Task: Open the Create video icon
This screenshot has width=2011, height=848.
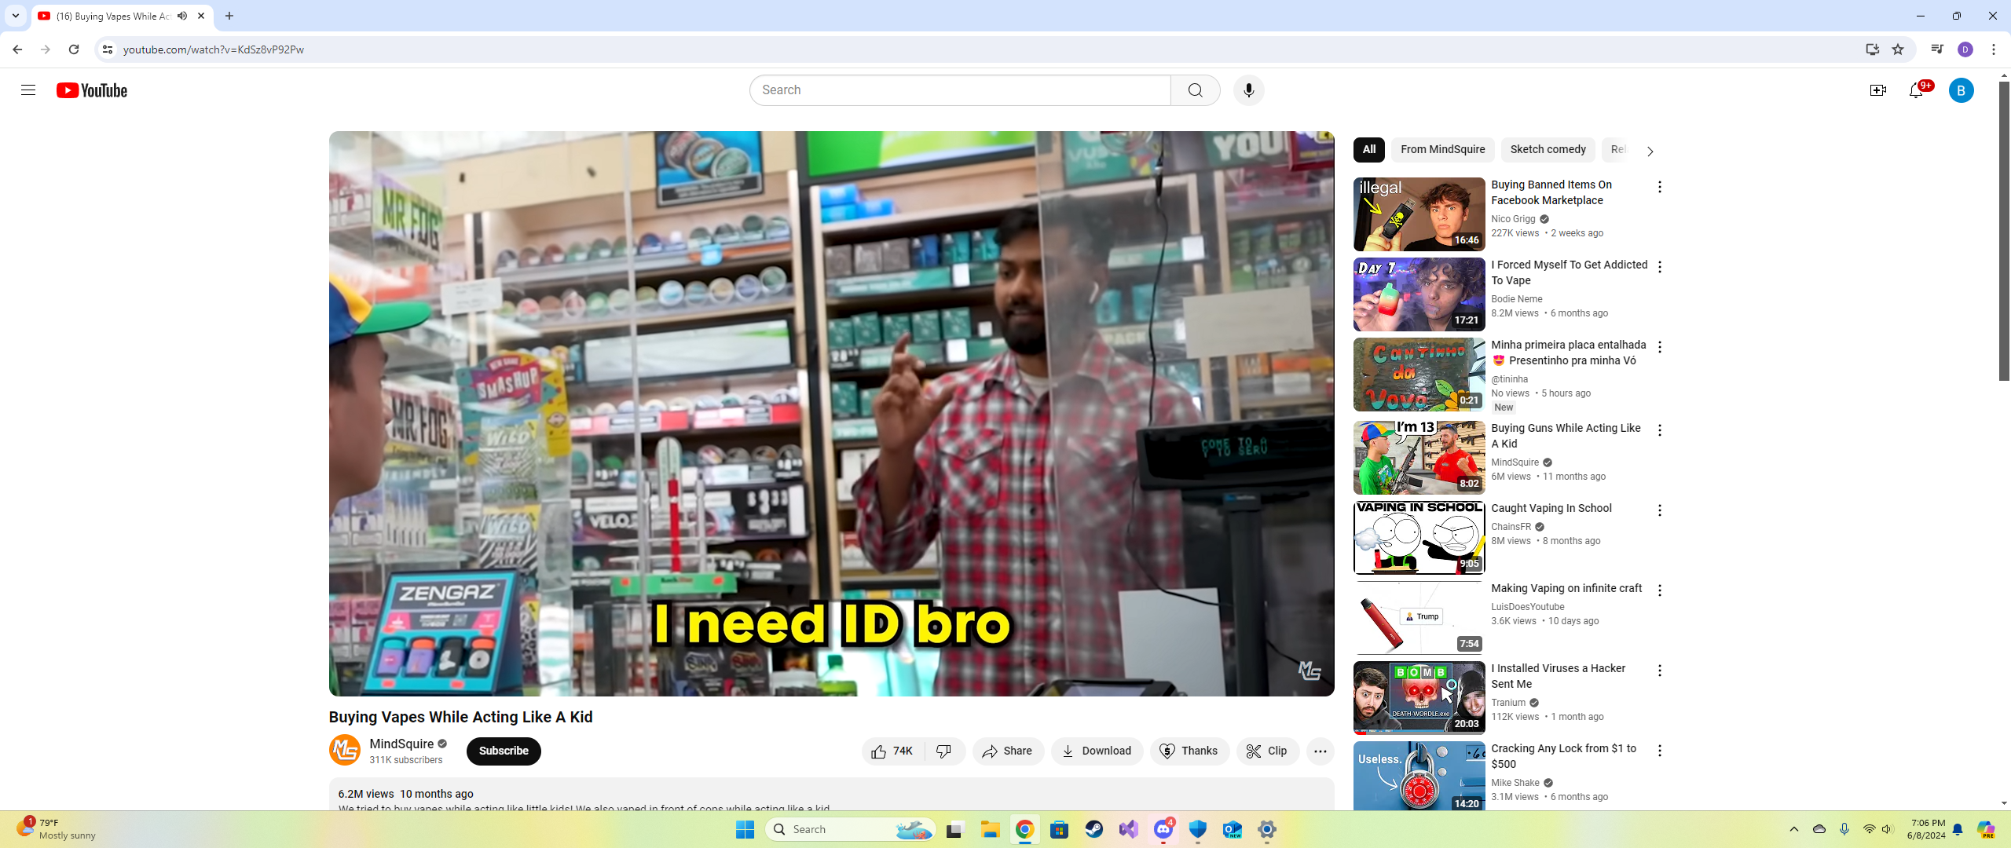Action: (1877, 90)
